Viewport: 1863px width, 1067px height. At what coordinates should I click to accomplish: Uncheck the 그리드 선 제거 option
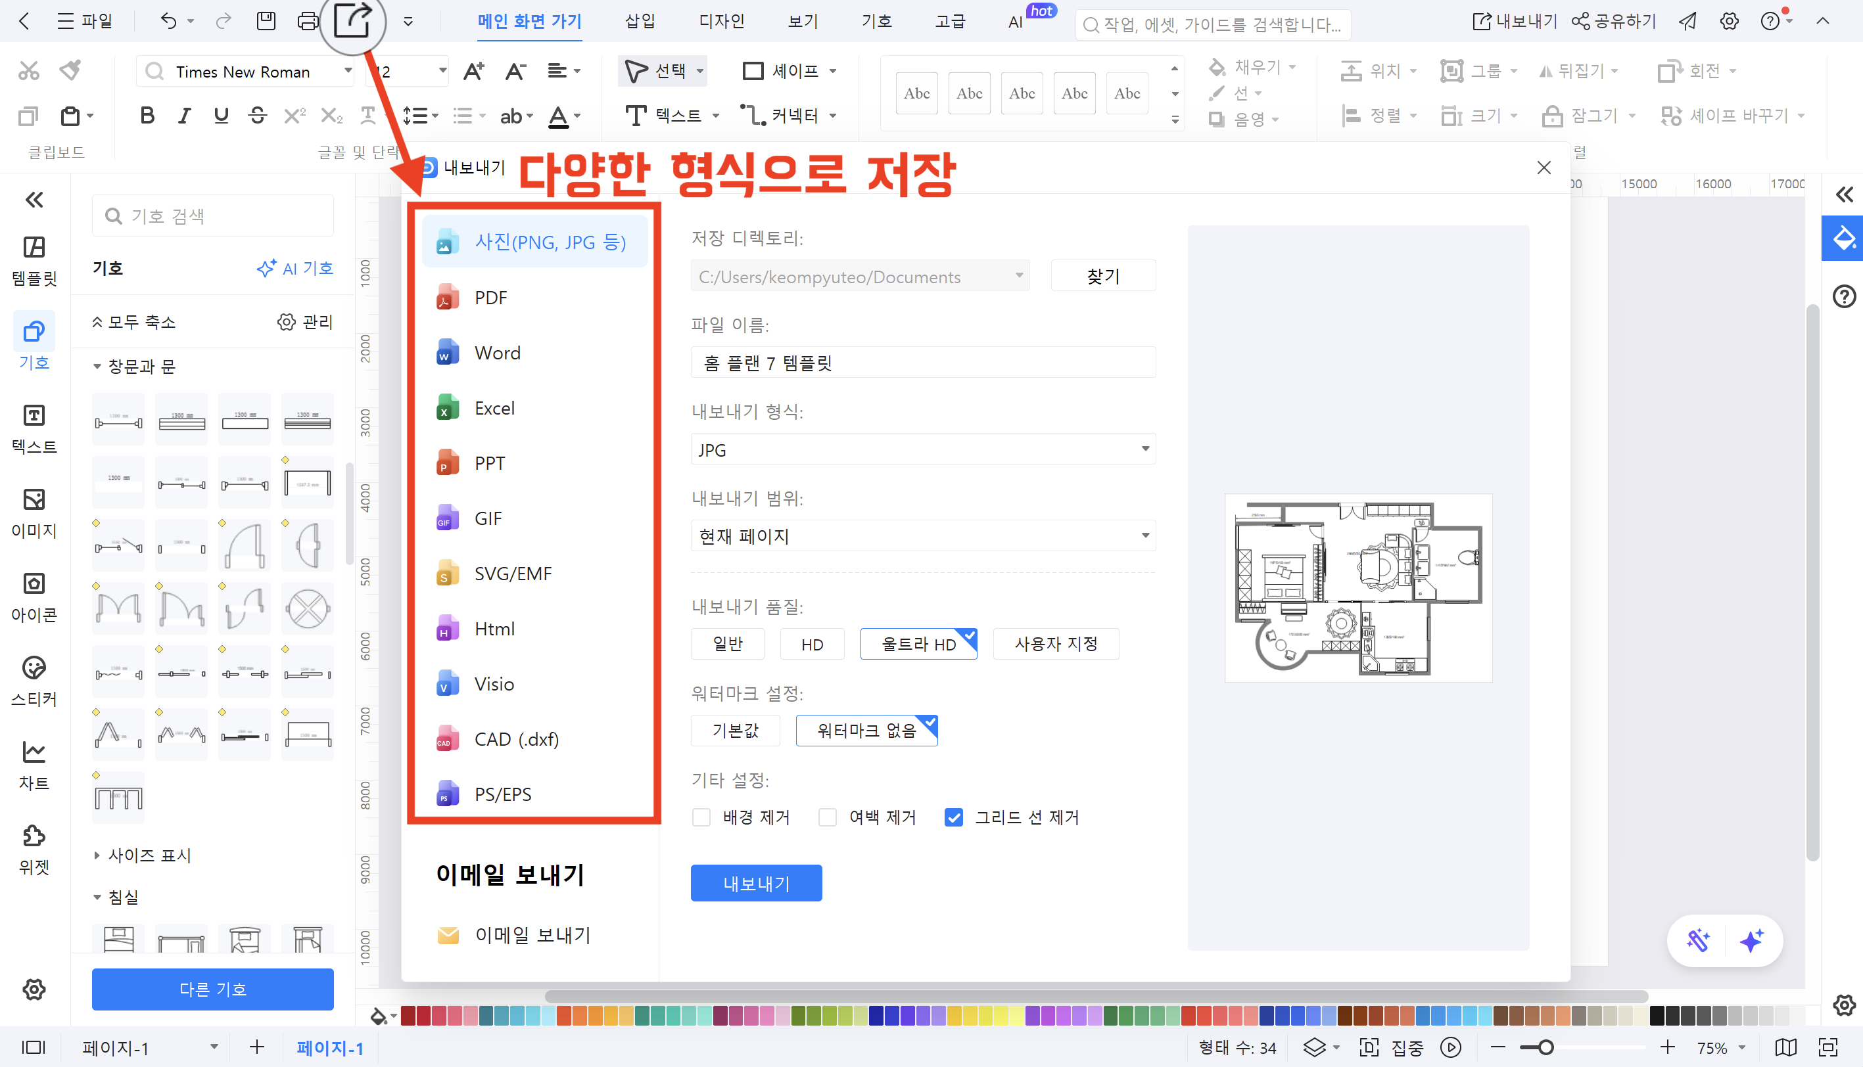point(954,817)
